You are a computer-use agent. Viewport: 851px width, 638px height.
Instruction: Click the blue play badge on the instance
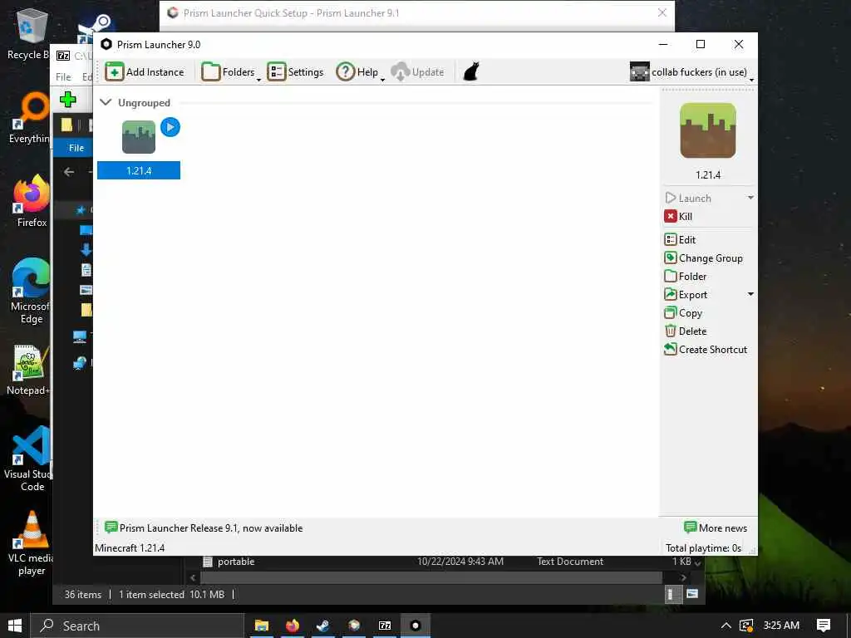[x=170, y=127]
